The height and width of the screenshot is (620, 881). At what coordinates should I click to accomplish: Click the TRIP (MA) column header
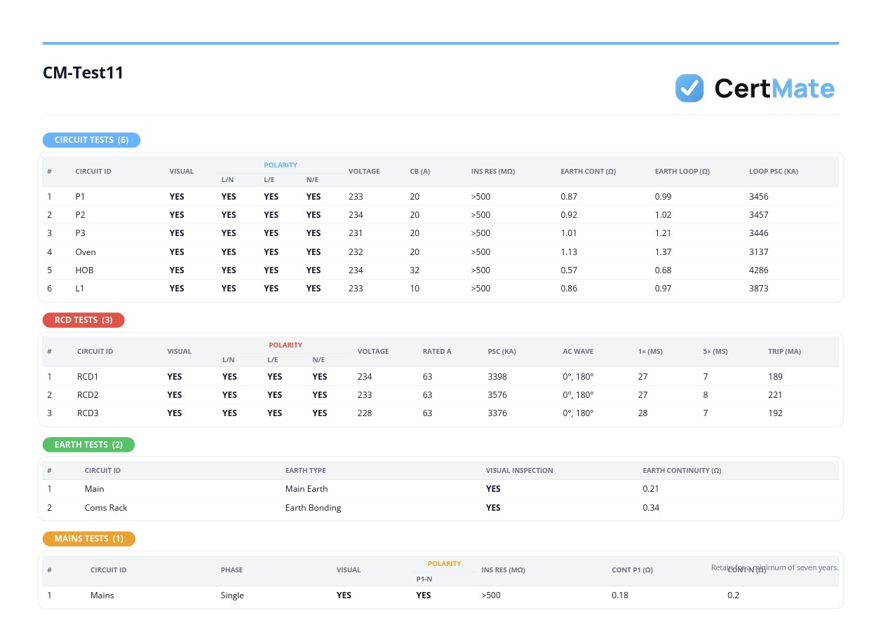[x=784, y=352]
